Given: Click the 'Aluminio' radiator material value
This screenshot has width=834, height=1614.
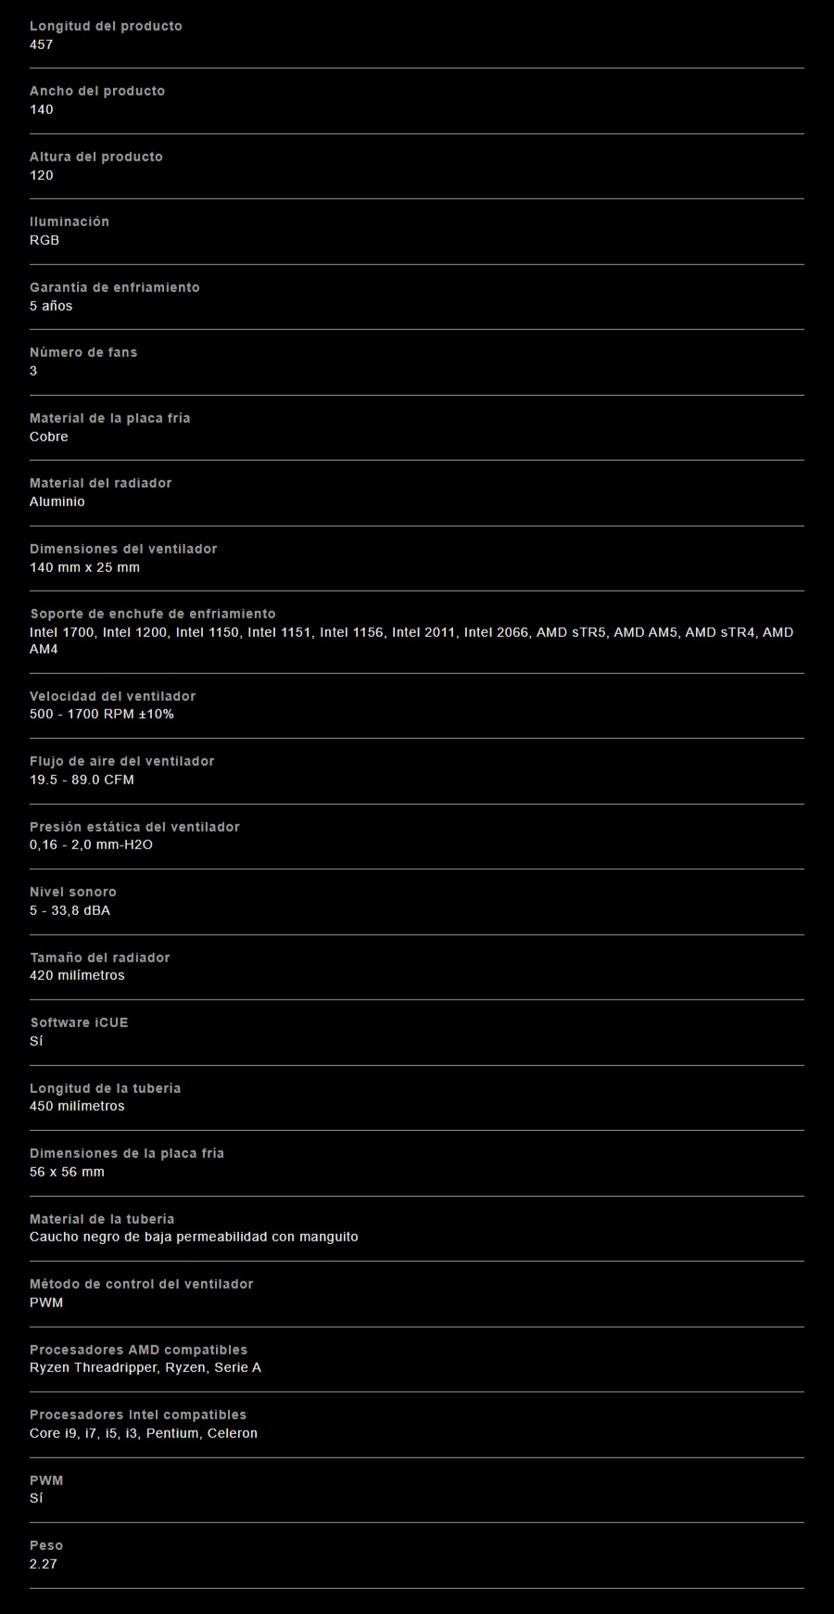Looking at the screenshot, I should [x=57, y=502].
